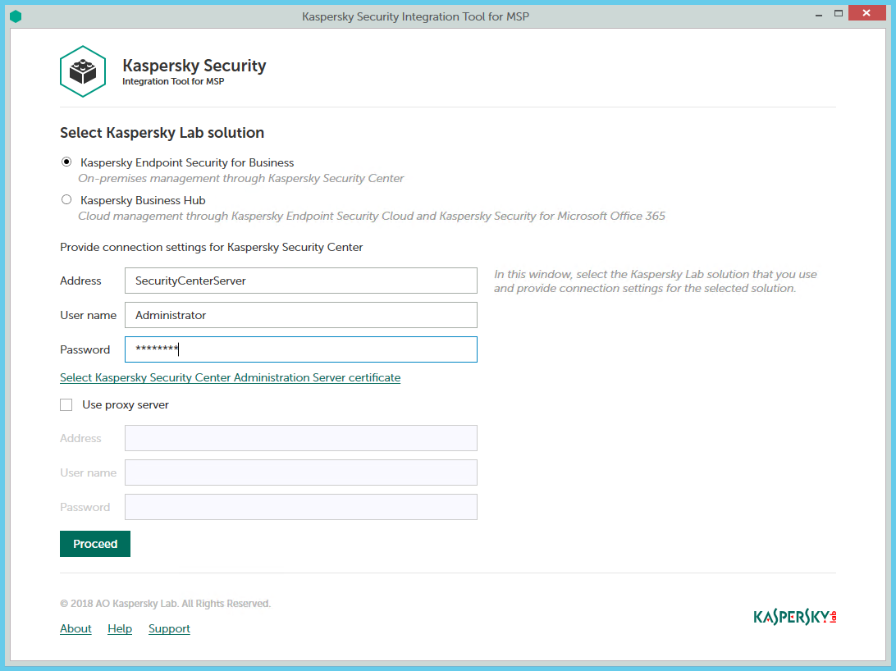The image size is (896, 671).
Task: Minimize the Kaspersky Security Integration Tool window
Action: (x=818, y=13)
